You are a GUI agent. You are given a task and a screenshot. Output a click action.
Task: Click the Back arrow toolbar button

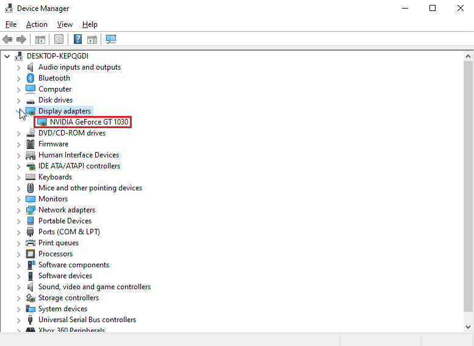7,39
